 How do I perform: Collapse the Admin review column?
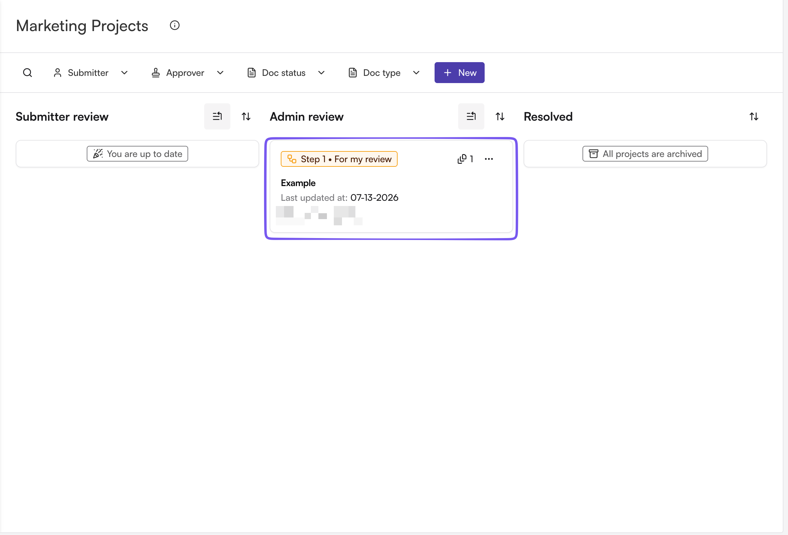[471, 116]
